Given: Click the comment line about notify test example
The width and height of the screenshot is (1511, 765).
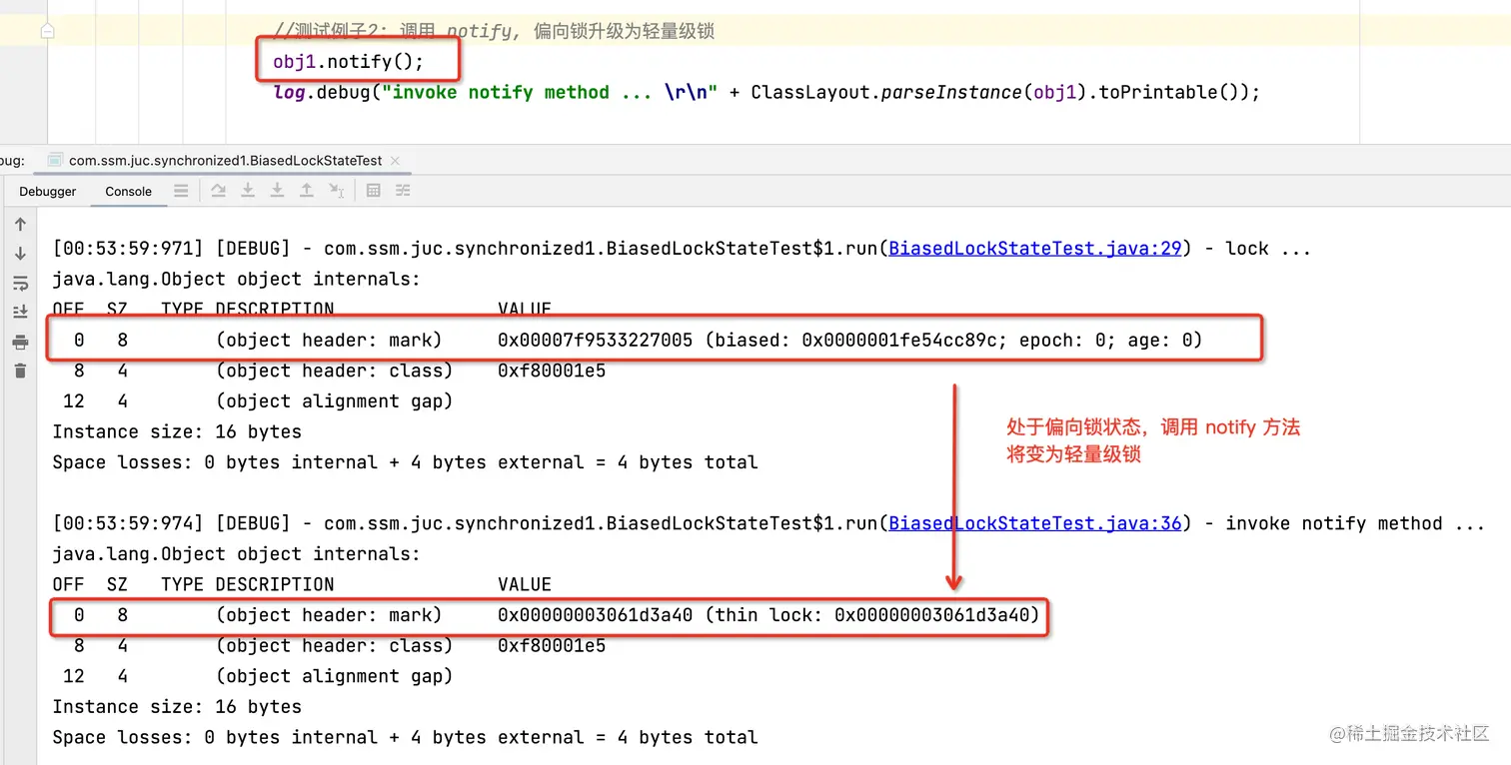Looking at the screenshot, I should tap(494, 31).
